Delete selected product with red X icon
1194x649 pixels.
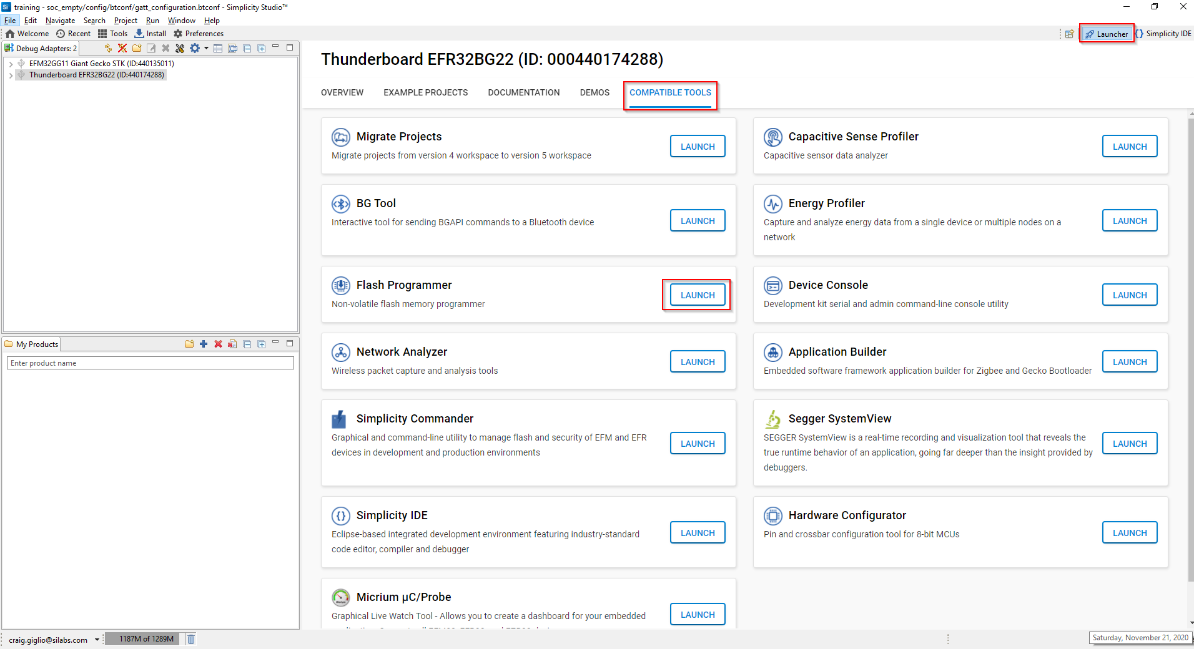tap(218, 344)
